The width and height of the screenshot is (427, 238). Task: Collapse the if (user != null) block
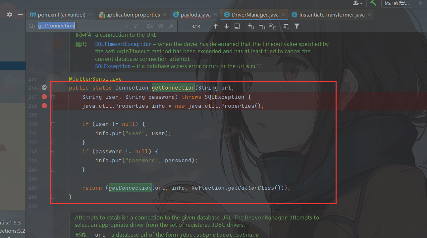click(53, 124)
